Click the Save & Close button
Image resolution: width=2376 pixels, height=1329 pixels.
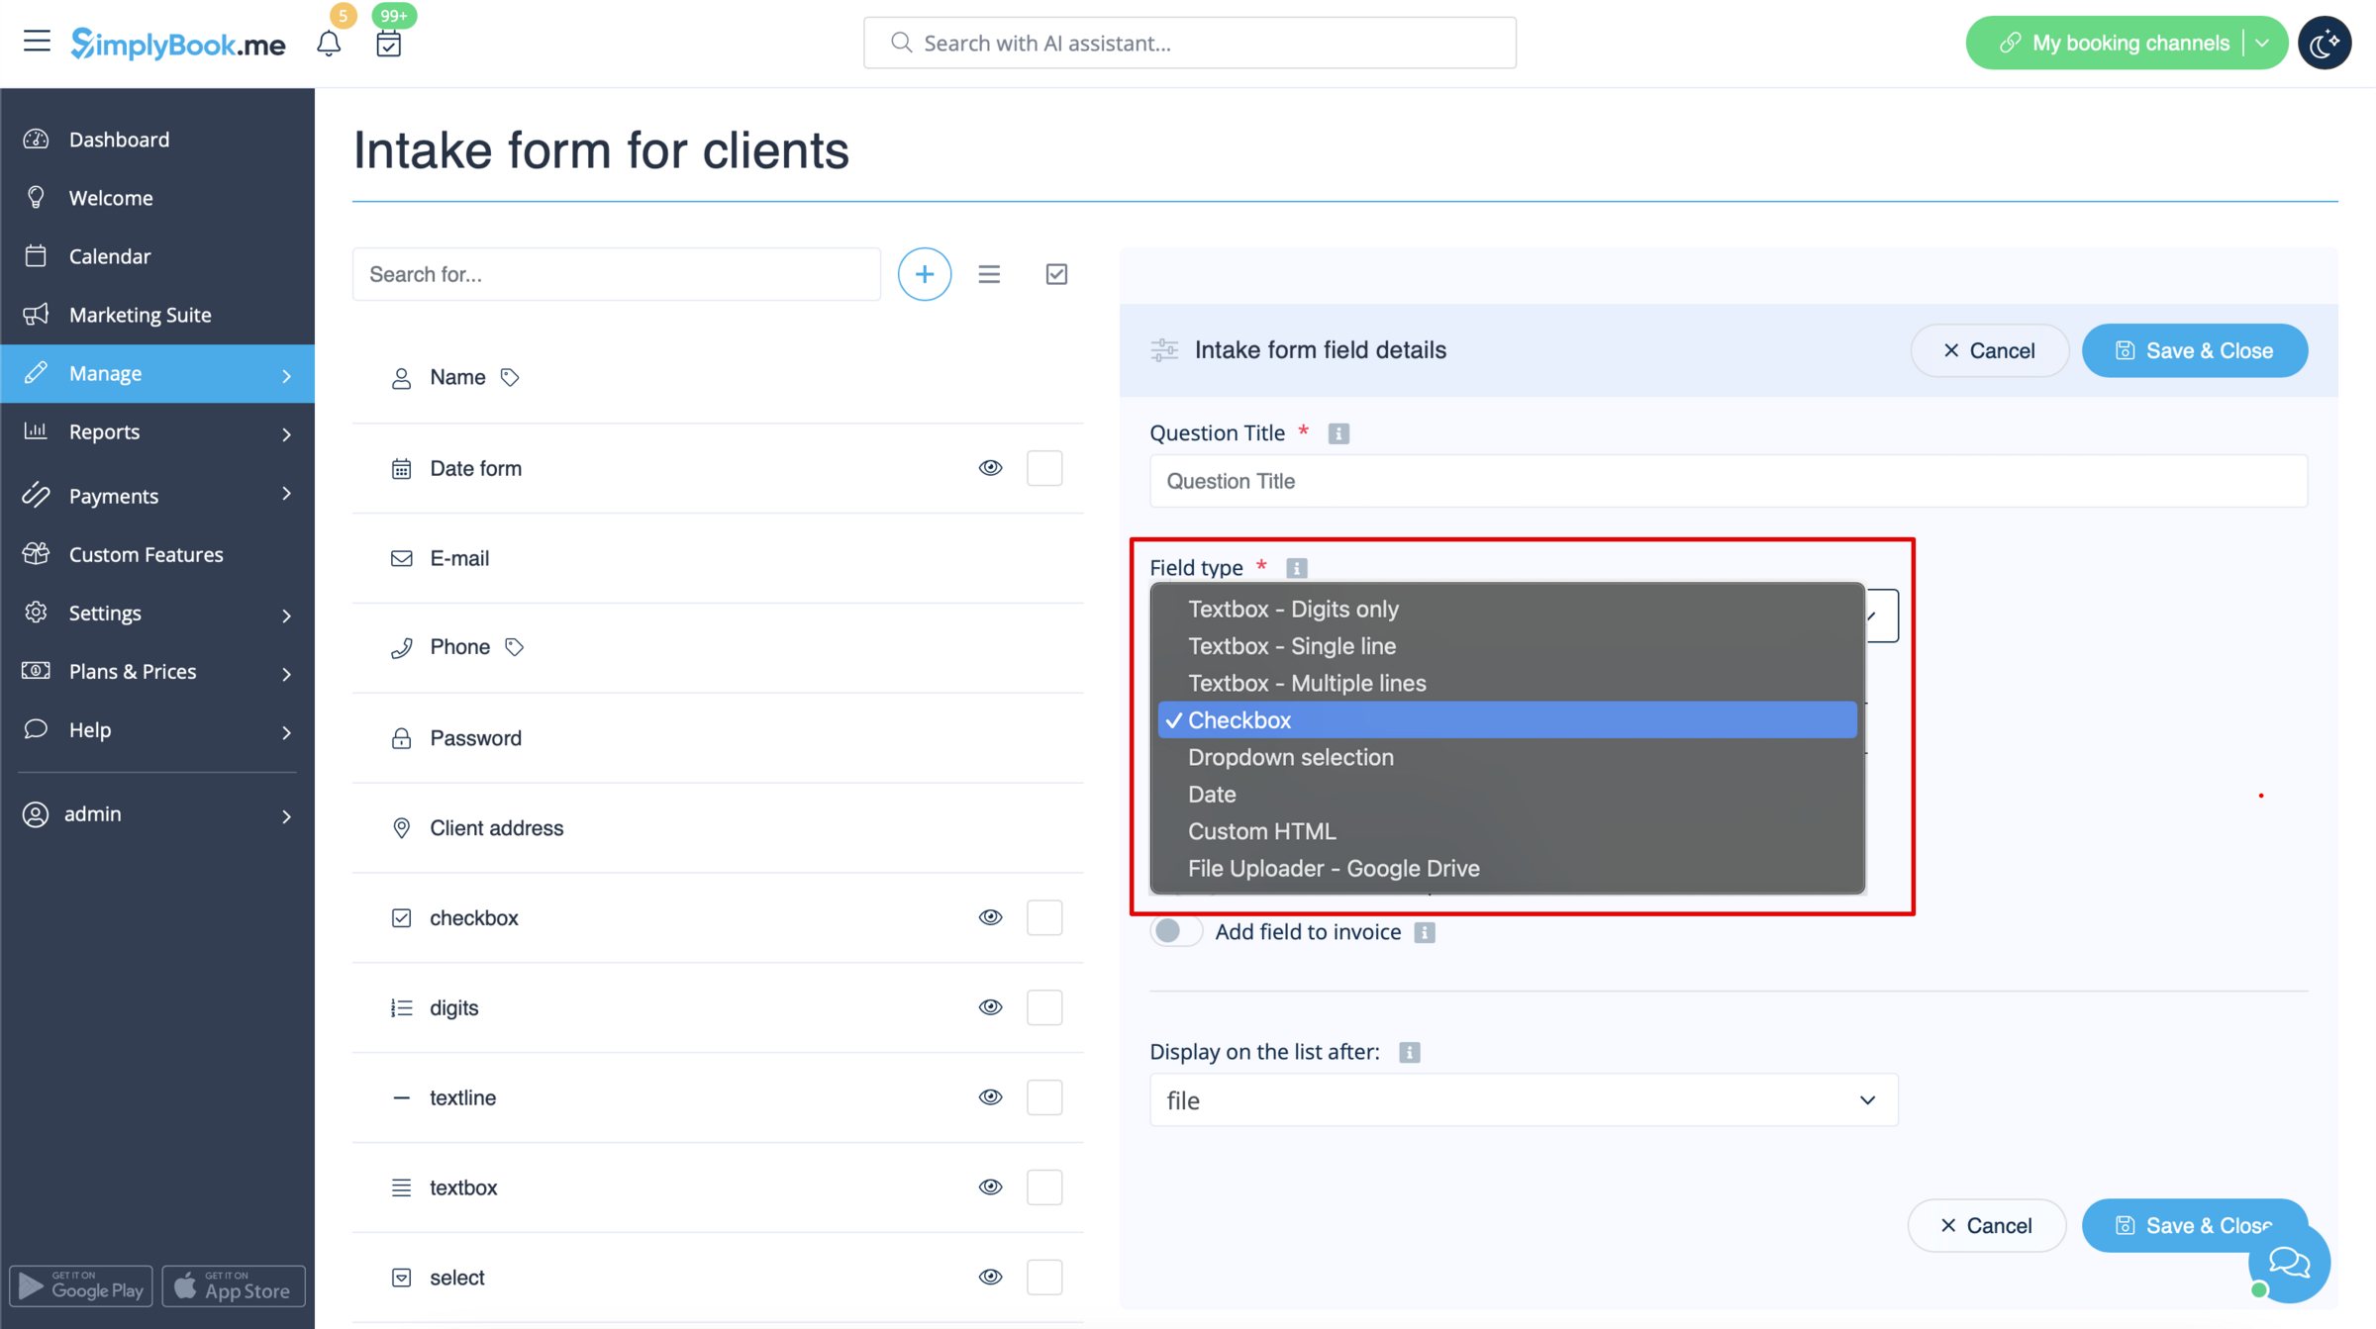click(x=2195, y=350)
